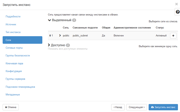This screenshot has height=112, width=180.
Task: Open the Группы серверов step
Action: pos(15,79)
